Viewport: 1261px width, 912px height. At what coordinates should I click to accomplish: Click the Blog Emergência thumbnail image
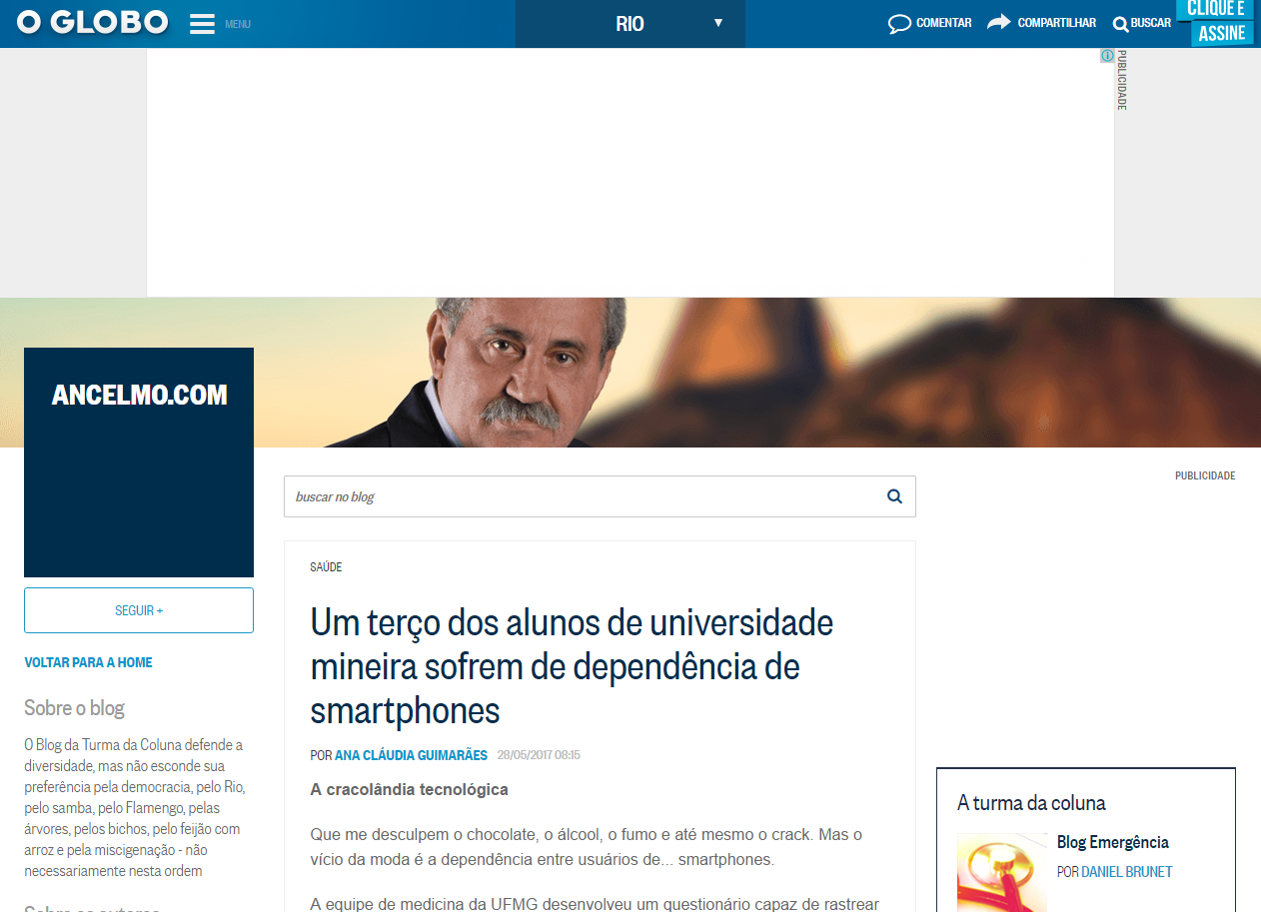coord(1002,872)
